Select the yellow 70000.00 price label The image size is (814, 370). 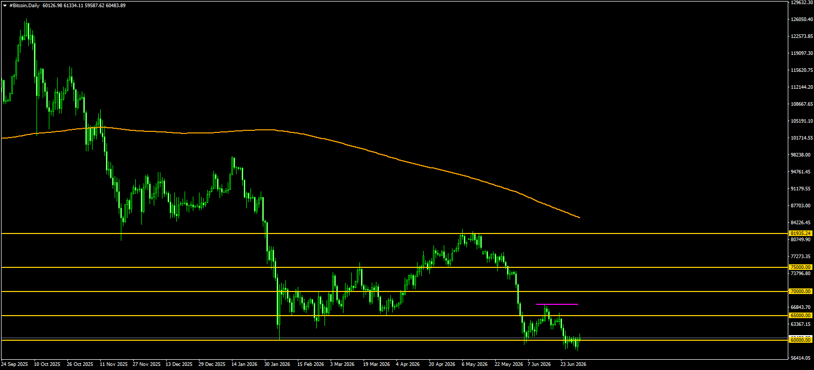801,291
